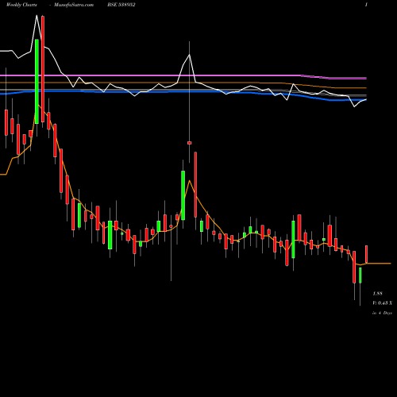Click the '1.88' price value
This screenshot has height=397, width=397.
[378, 294]
